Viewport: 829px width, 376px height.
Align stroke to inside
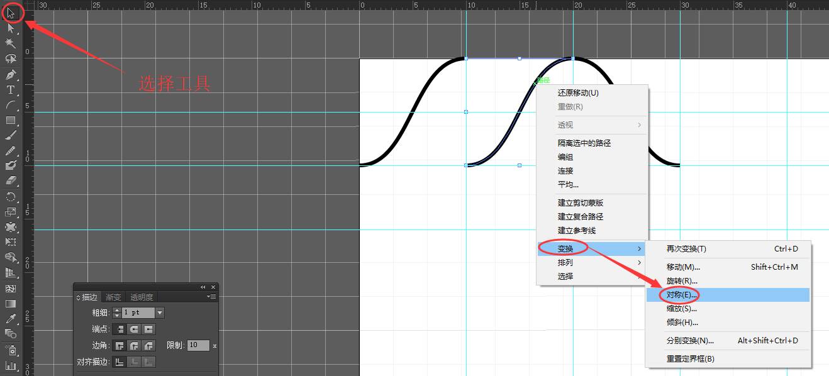[133, 362]
